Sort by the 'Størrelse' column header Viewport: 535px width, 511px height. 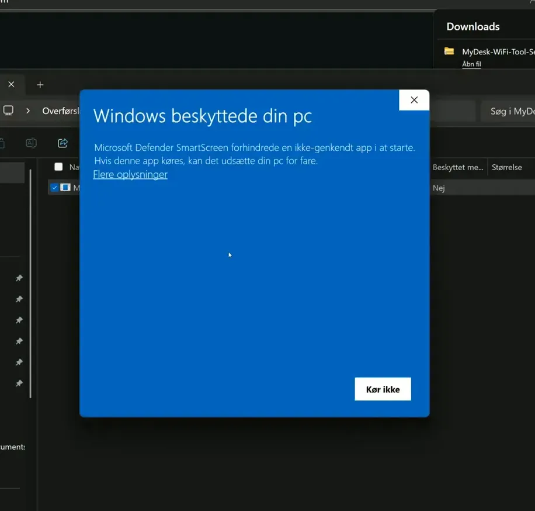click(x=507, y=167)
